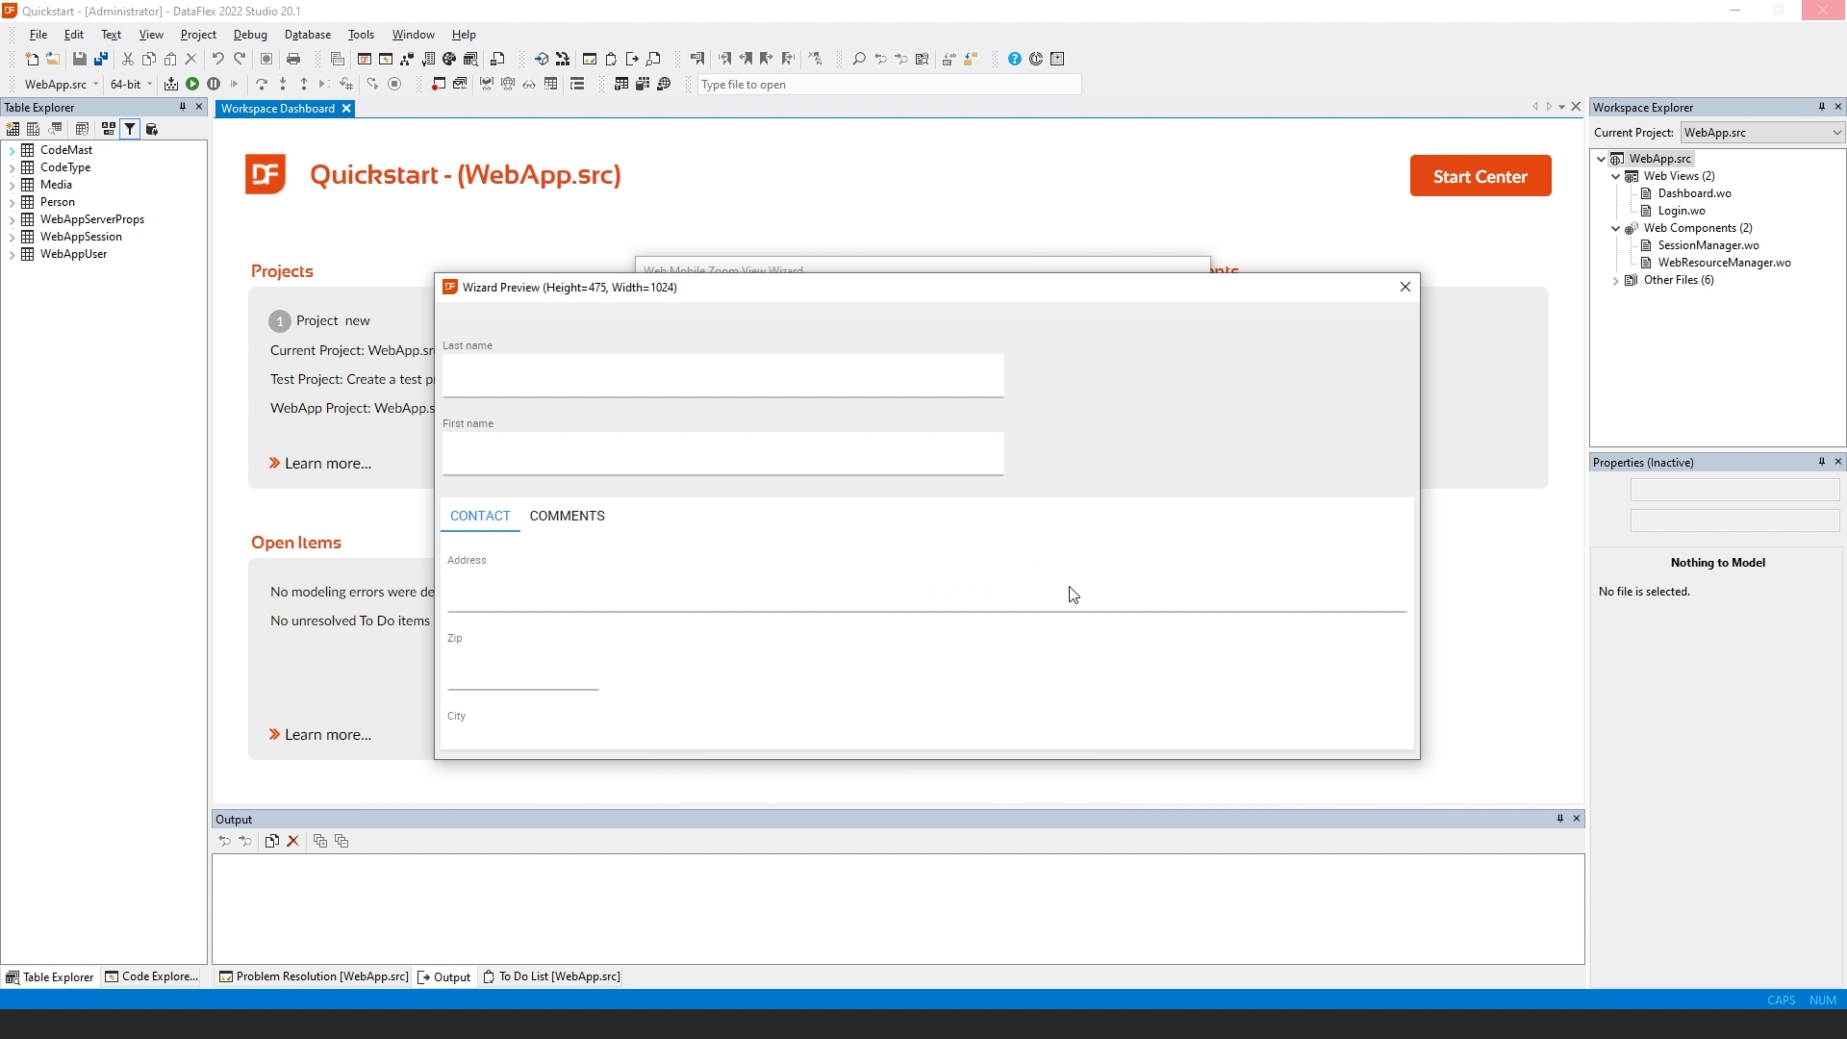This screenshot has width=1847, height=1039.
Task: Click Clear Output red X icon
Action: (x=293, y=841)
